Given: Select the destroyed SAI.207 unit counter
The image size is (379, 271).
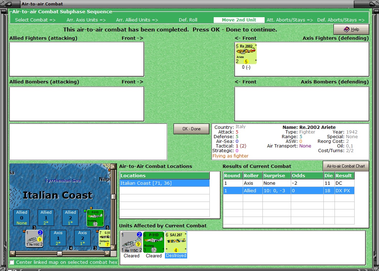Looking at the screenshot, I should click(x=176, y=242).
